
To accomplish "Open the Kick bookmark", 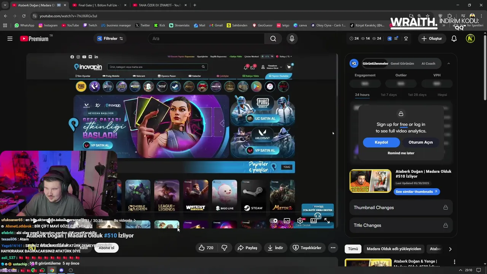I will [x=160, y=25].
